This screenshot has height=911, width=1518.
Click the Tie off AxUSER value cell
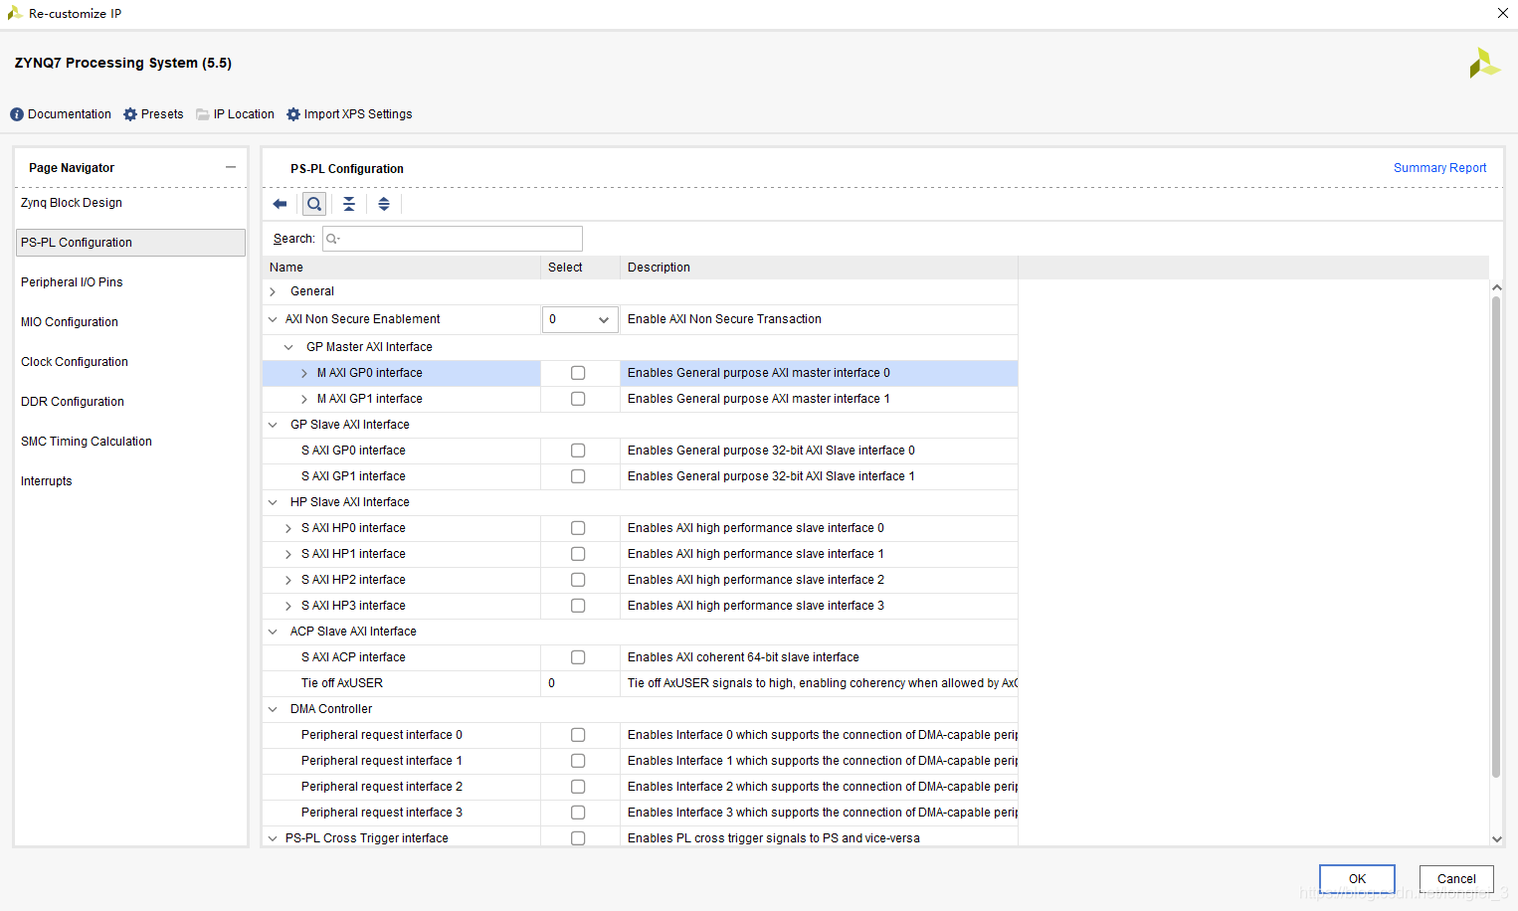click(x=580, y=683)
